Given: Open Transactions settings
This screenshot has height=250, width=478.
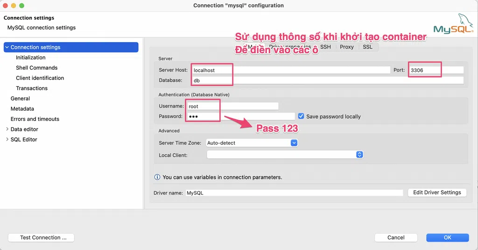Looking at the screenshot, I should (32, 88).
